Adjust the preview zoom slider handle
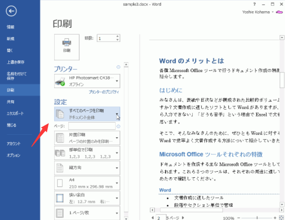Screen dimensions: 285x220 (x=257, y=218)
